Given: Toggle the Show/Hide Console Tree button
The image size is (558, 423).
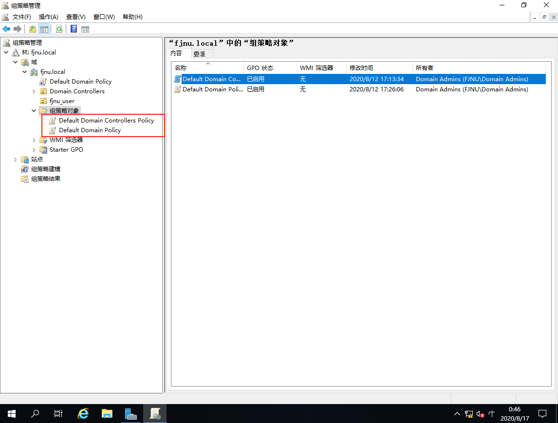Looking at the screenshot, I should coord(44,29).
